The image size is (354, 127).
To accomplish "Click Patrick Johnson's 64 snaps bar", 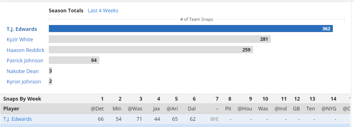I will pos(74,60).
